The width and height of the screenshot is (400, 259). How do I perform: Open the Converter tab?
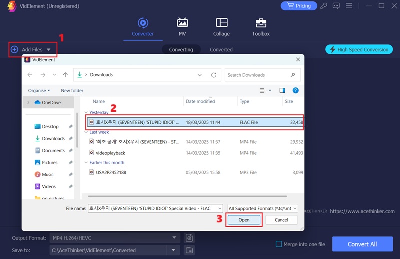click(x=143, y=27)
